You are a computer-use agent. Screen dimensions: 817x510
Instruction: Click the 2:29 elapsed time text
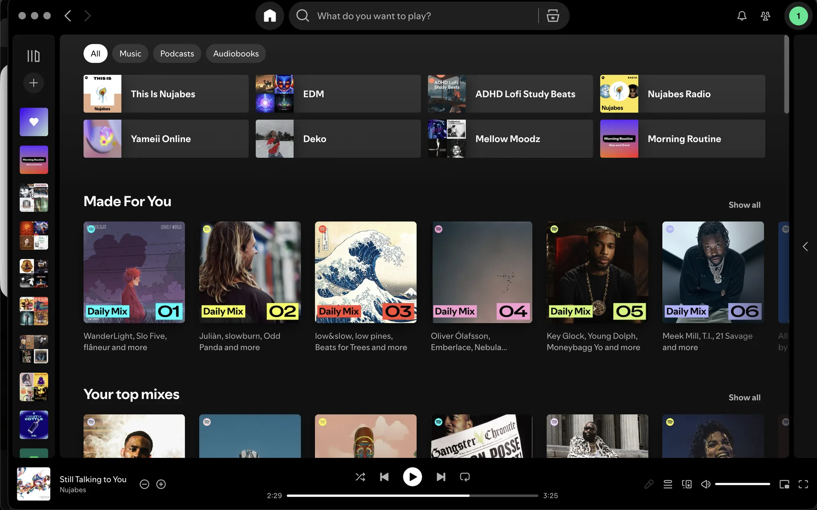tap(274, 496)
